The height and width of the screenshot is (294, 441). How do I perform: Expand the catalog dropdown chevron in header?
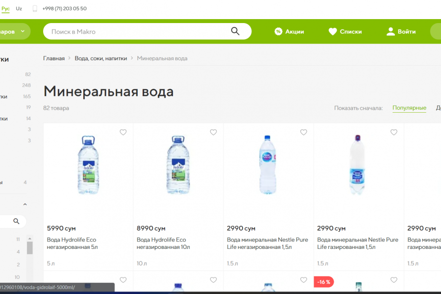click(23, 31)
